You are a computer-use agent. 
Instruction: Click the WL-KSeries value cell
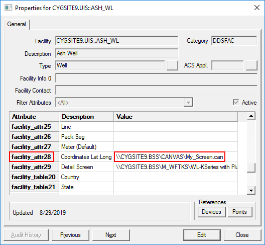[176, 167]
